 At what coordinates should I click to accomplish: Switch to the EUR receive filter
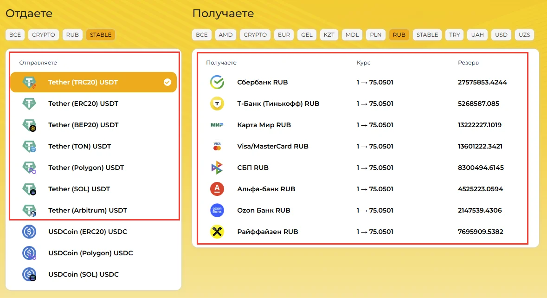[284, 34]
